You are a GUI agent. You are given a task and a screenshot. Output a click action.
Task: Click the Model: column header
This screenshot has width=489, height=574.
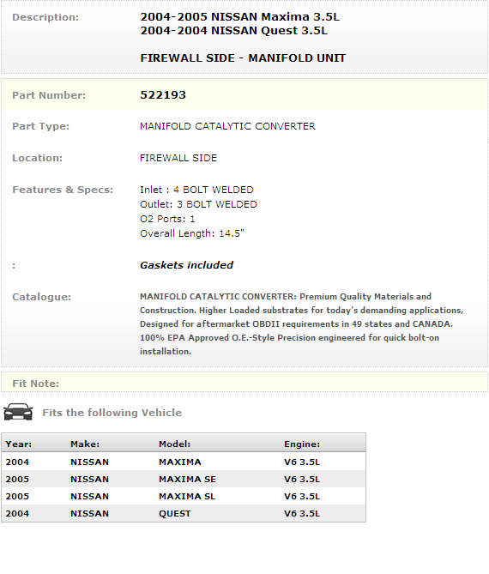pos(174,444)
